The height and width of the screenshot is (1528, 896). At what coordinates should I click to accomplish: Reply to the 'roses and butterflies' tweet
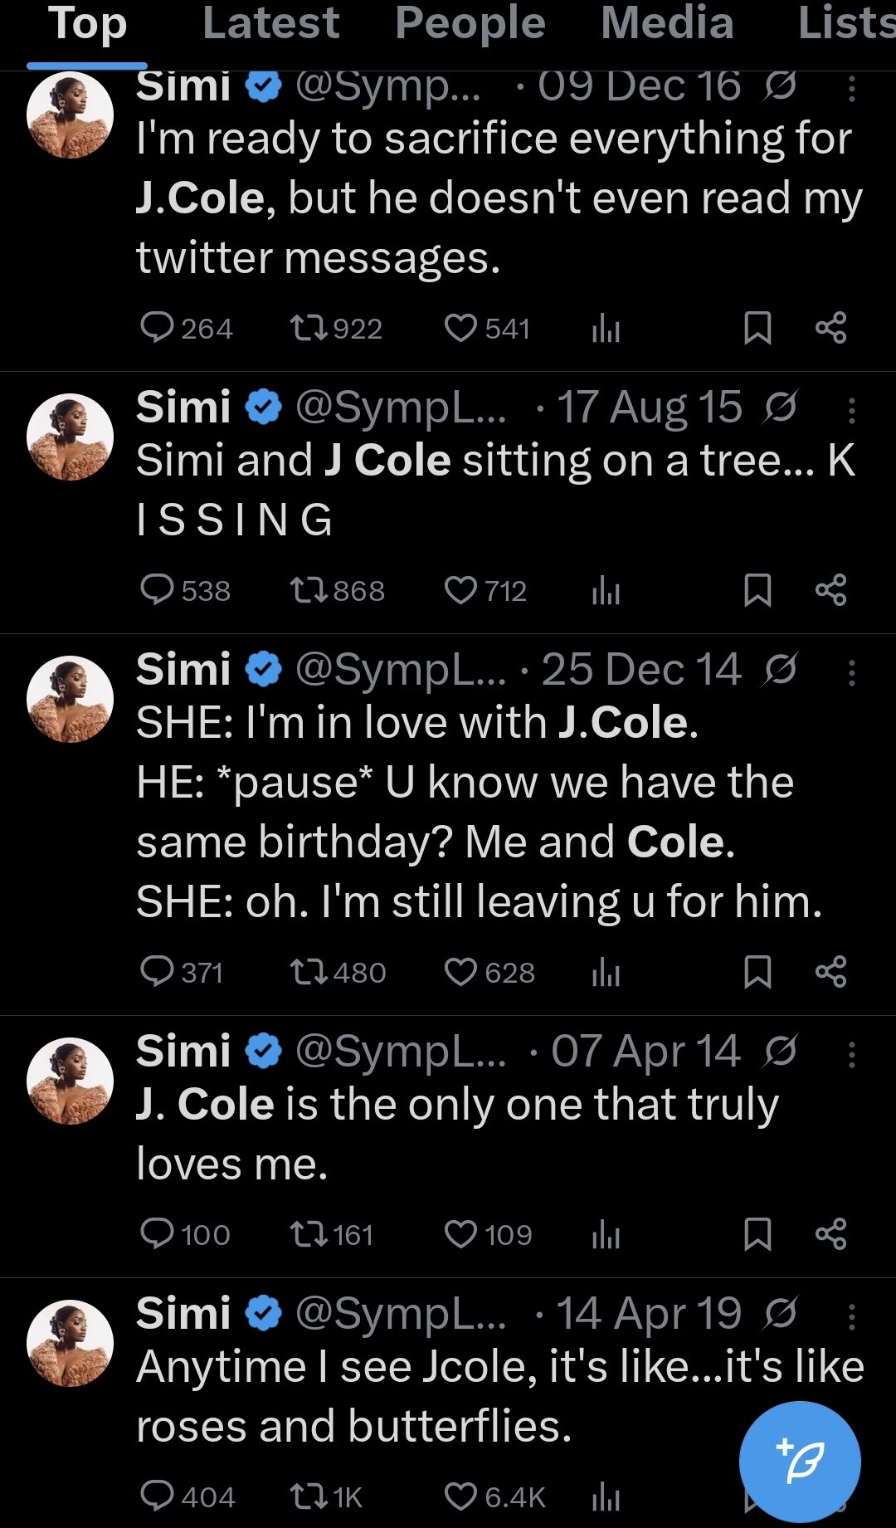click(157, 1496)
